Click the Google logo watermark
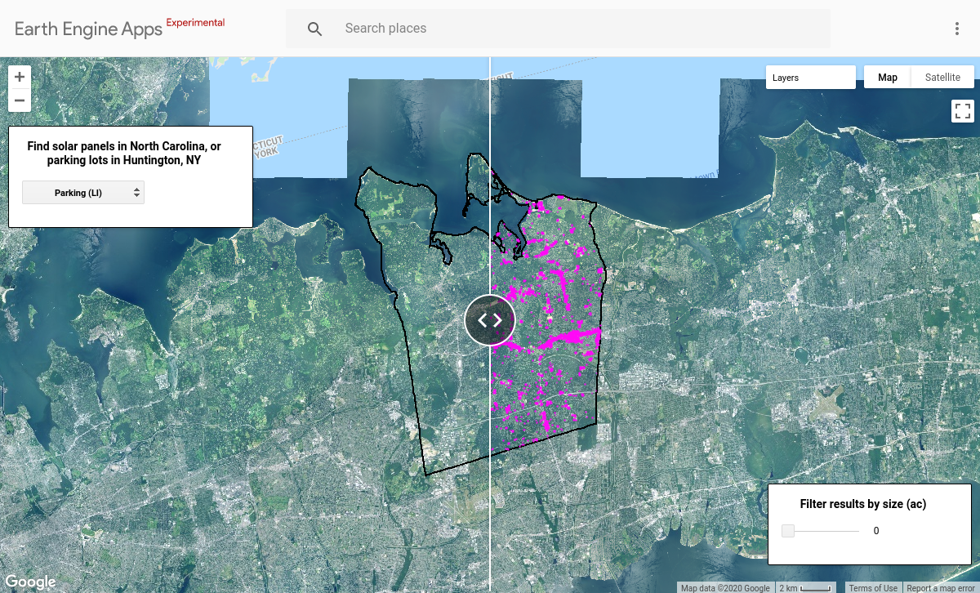980x593 pixels. click(x=30, y=582)
